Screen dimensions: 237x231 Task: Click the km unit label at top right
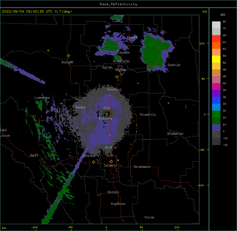point(205,12)
